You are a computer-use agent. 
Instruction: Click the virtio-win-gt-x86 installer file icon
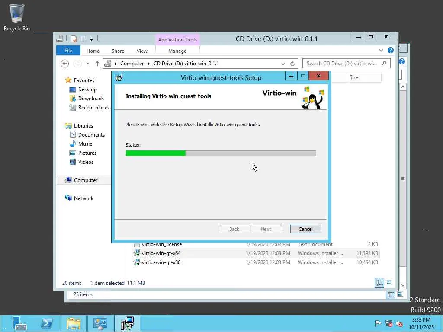pyautogui.click(x=137, y=262)
